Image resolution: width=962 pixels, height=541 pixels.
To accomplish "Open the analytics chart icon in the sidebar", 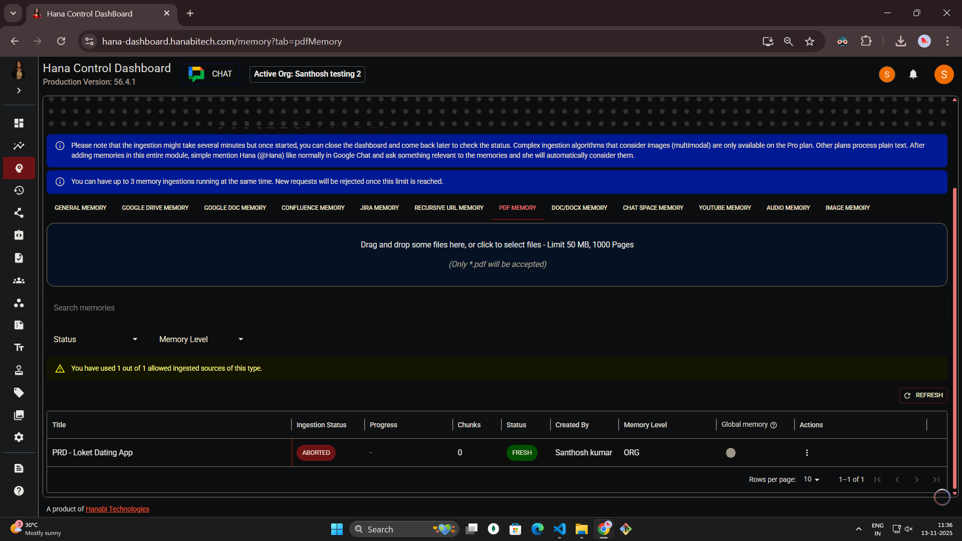I will pos(19,146).
